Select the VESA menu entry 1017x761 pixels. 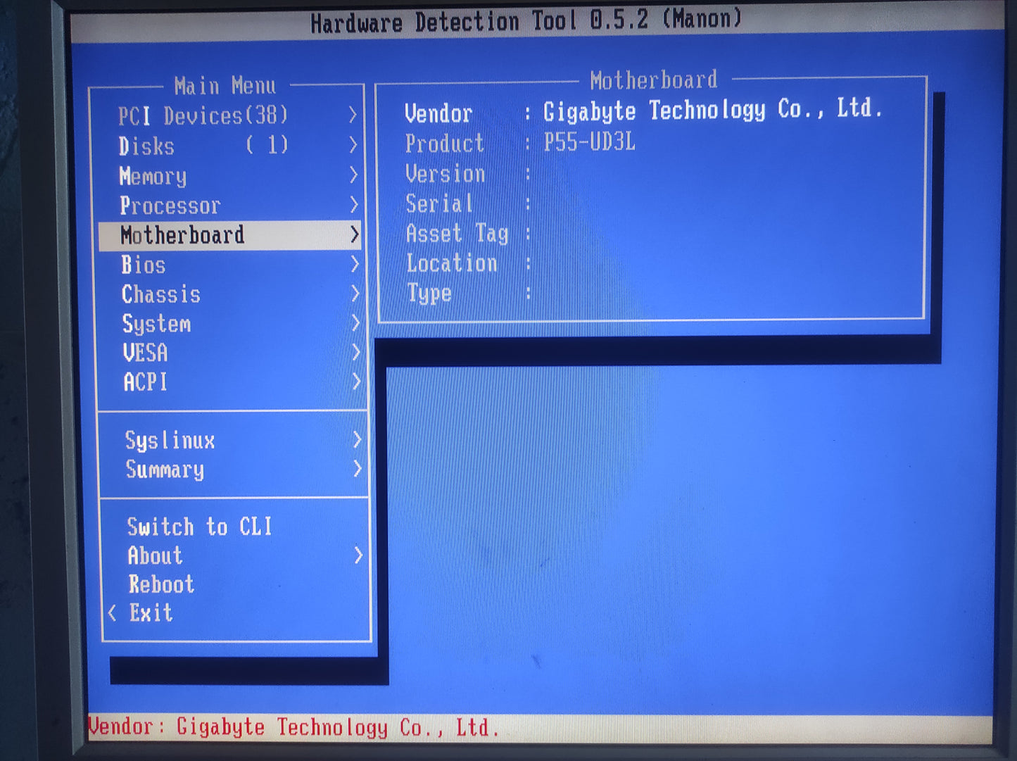click(x=145, y=353)
